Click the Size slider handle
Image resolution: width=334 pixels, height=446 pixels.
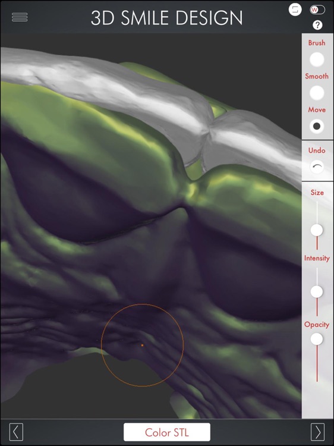point(317,230)
